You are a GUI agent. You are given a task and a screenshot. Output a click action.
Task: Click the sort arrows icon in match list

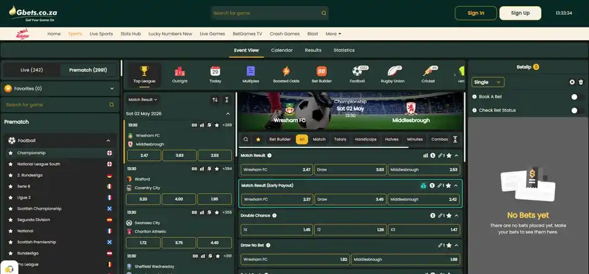[215, 100]
